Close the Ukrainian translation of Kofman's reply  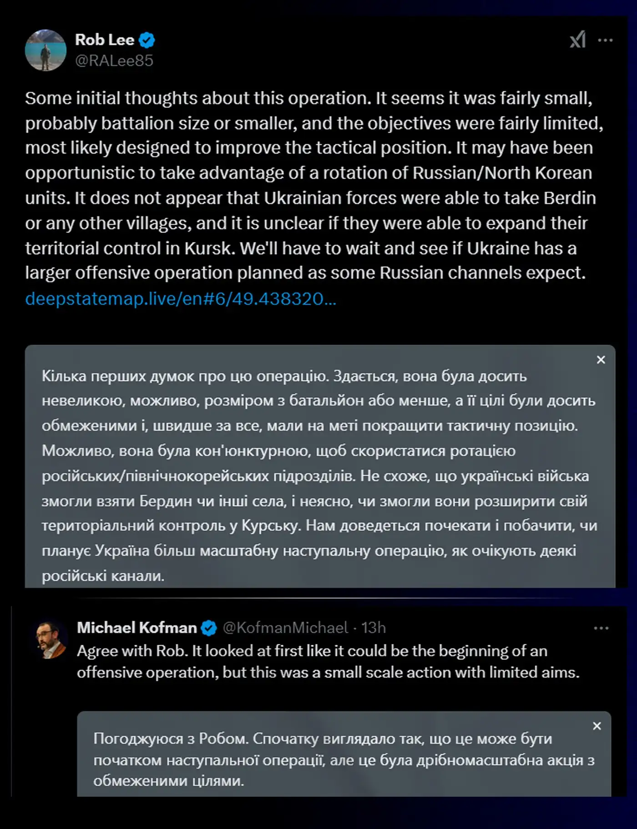coord(597,726)
